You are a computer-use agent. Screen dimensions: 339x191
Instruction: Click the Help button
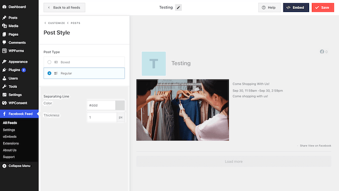tap(269, 7)
